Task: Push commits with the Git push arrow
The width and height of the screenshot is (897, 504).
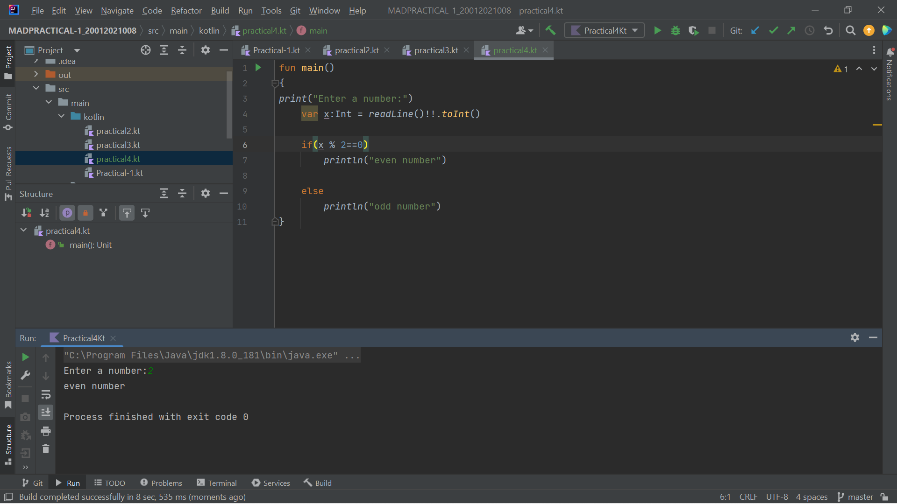Action: point(791,31)
